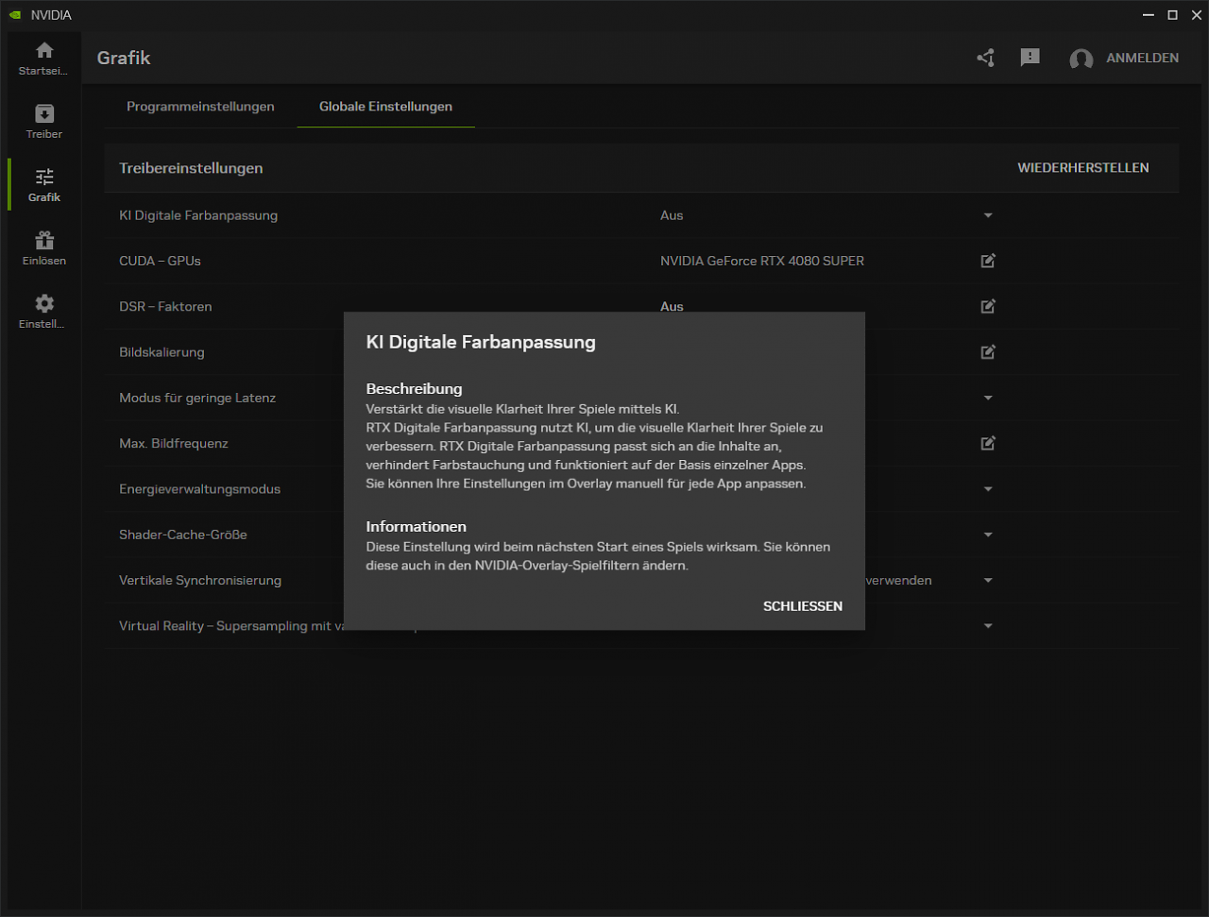Click the Beschreibung heading in dialog
1209x917 pixels.
click(414, 388)
